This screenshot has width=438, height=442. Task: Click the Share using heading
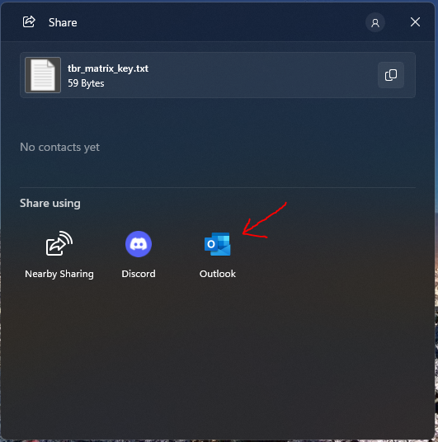click(x=50, y=203)
